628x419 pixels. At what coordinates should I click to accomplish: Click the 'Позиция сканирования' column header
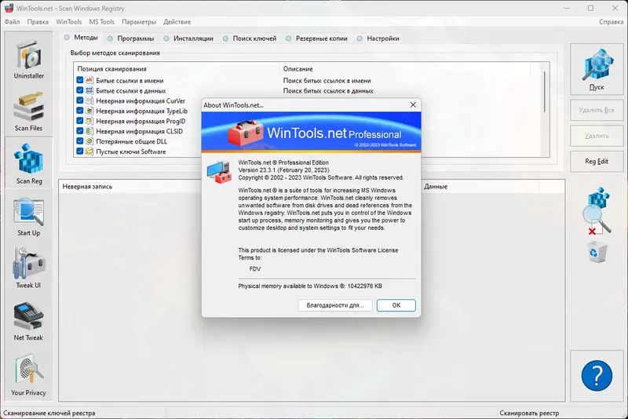tap(177, 69)
